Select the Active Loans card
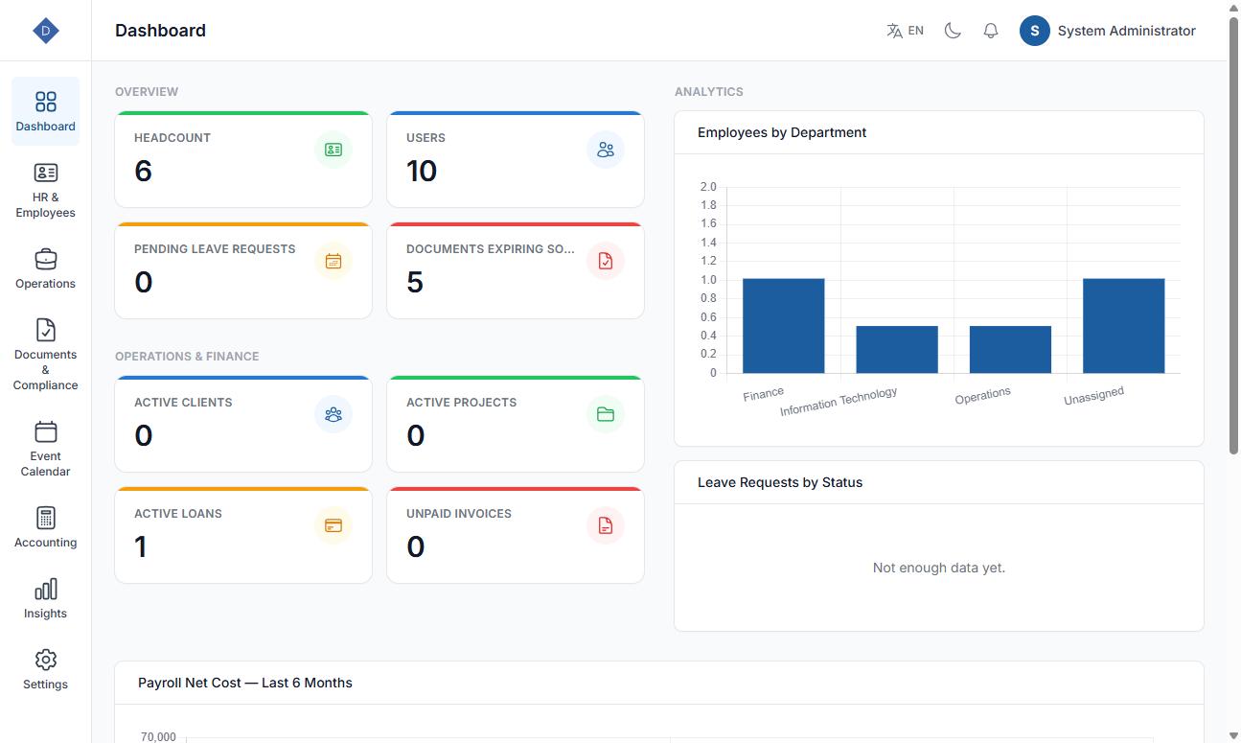The width and height of the screenshot is (1241, 743). click(x=243, y=535)
